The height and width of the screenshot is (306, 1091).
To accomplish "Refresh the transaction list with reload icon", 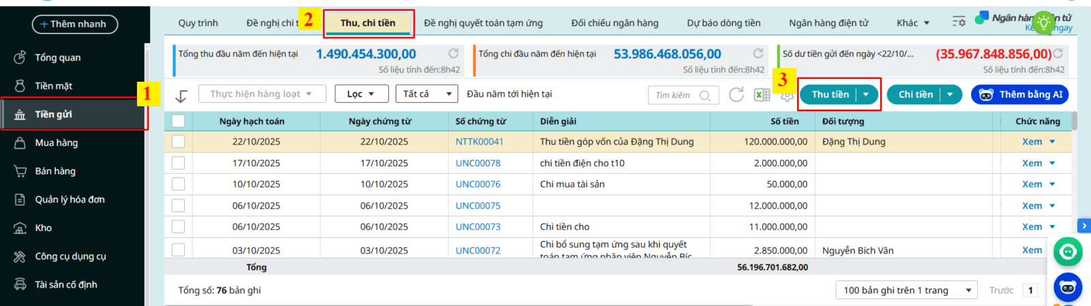I will click(736, 95).
